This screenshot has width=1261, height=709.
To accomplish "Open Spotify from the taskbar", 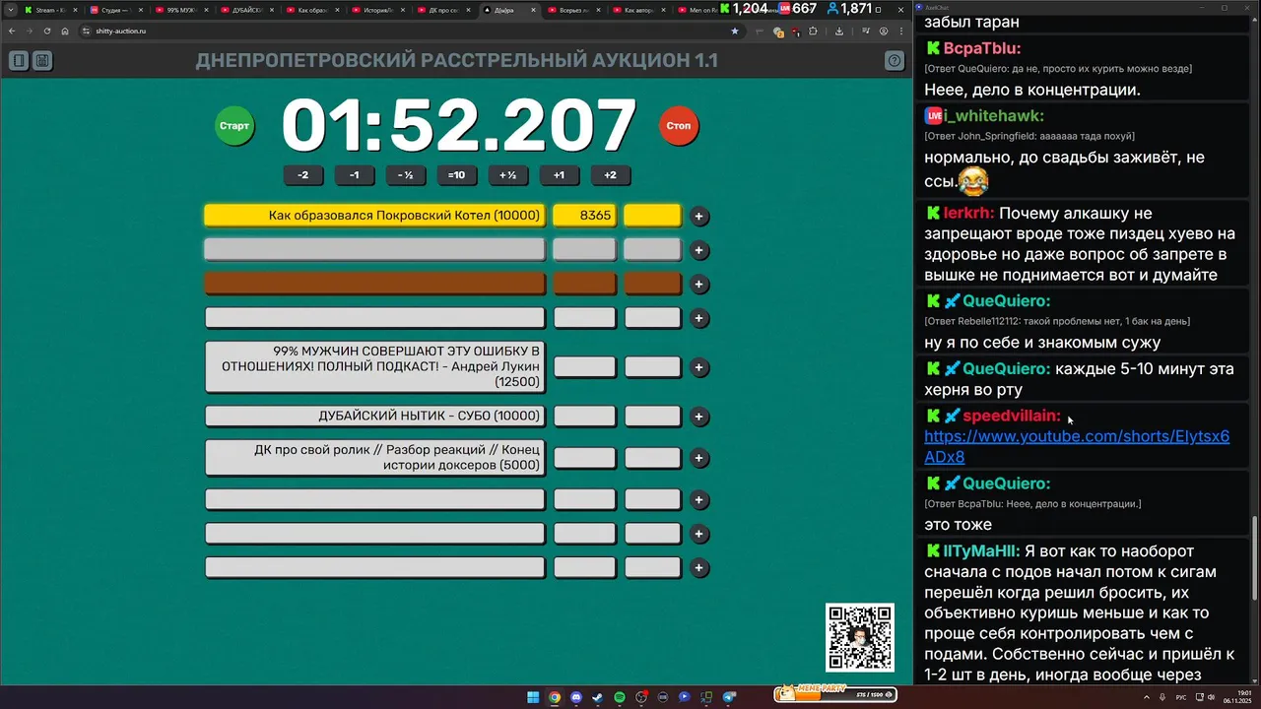I will (620, 697).
